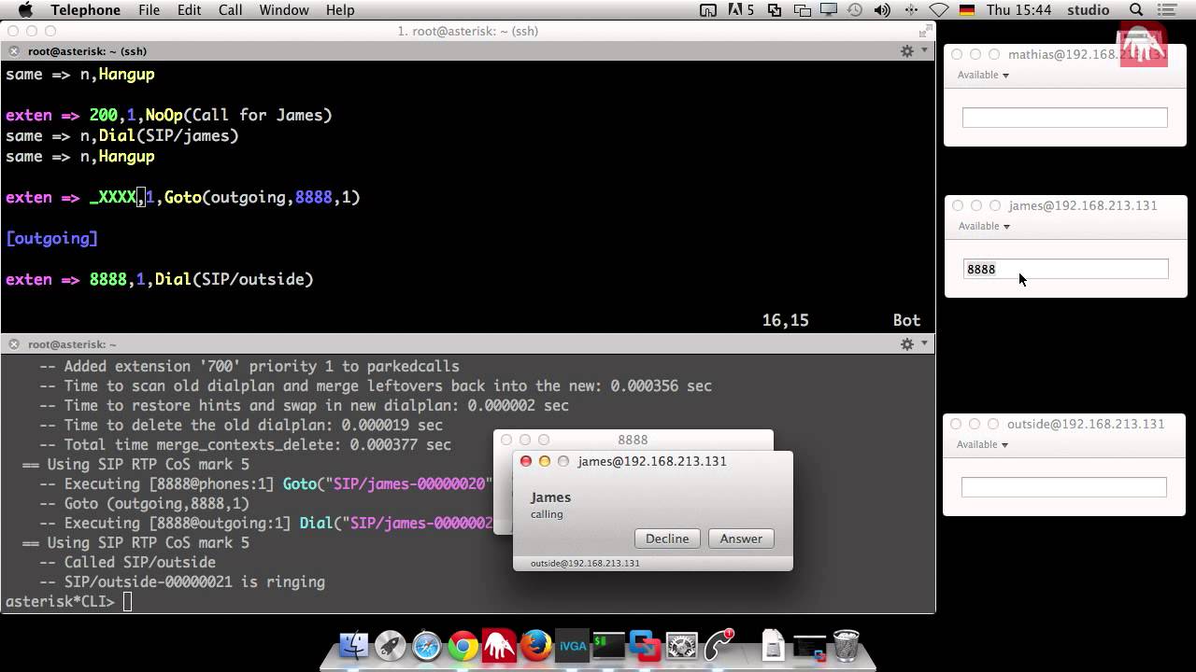Screen dimensions: 1196x672
Task: Expand mathias account Available status dropdown
Action: pyautogui.click(x=984, y=75)
